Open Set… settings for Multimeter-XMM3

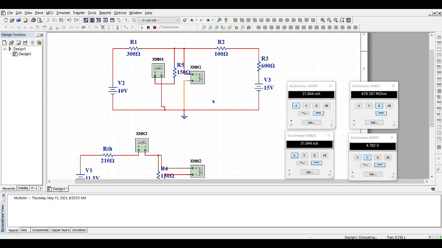coord(309,172)
